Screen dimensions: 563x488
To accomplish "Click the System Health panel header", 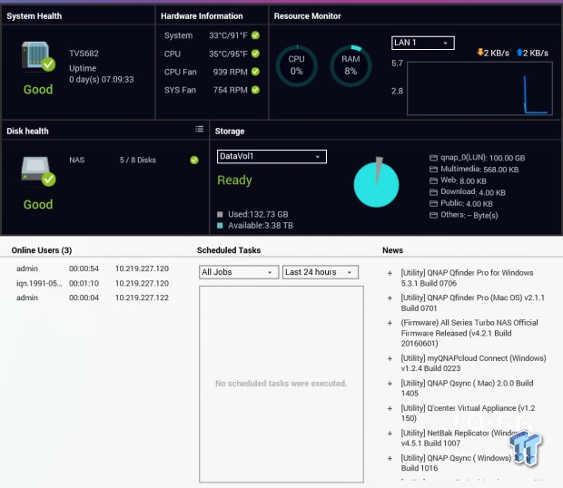I will [x=35, y=16].
